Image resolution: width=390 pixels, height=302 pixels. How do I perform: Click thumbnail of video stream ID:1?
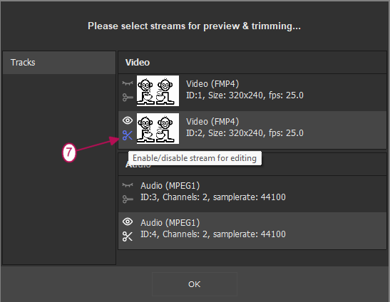[158, 91]
